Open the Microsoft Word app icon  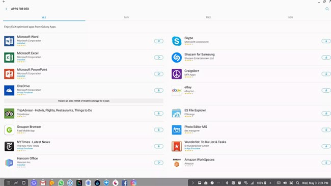pos(9,41)
